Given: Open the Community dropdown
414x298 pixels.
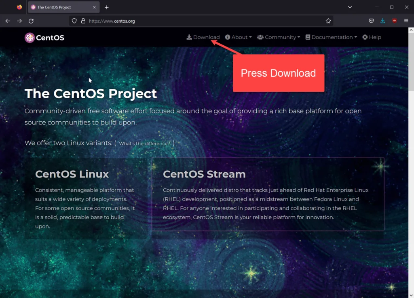Looking at the screenshot, I should pyautogui.click(x=279, y=37).
